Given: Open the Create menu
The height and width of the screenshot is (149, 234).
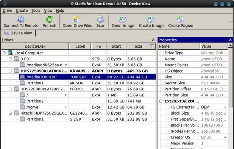Looking at the screenshot, I should (x=22, y=11).
